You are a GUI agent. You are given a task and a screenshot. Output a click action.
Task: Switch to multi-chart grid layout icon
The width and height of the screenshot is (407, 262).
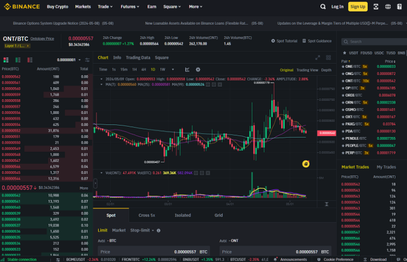[x=328, y=58]
